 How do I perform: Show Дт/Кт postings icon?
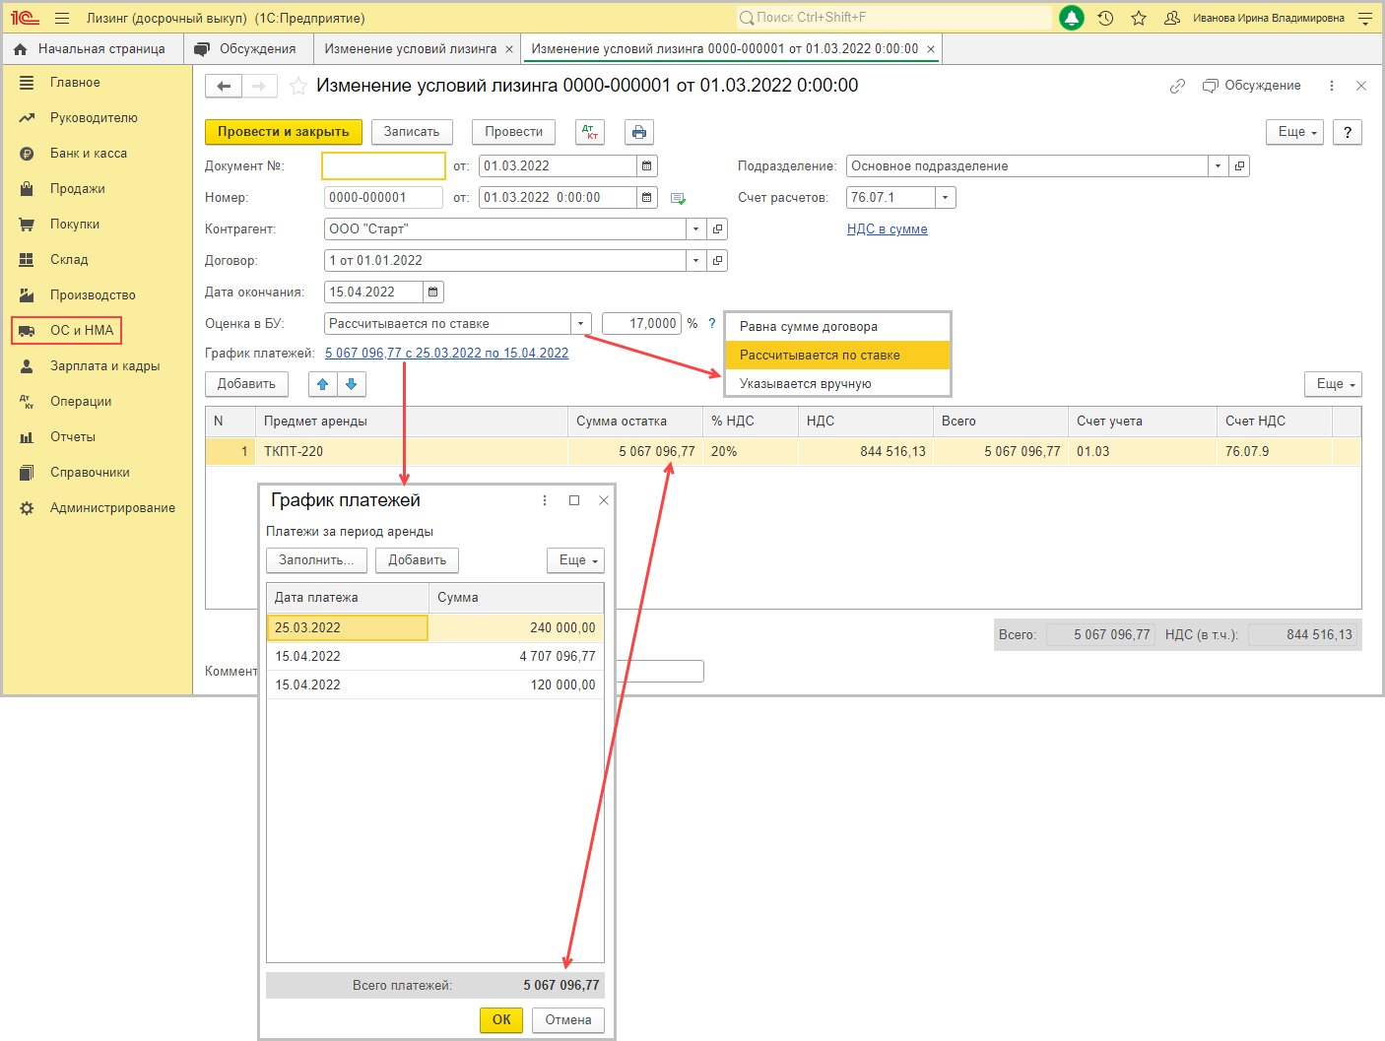590,132
